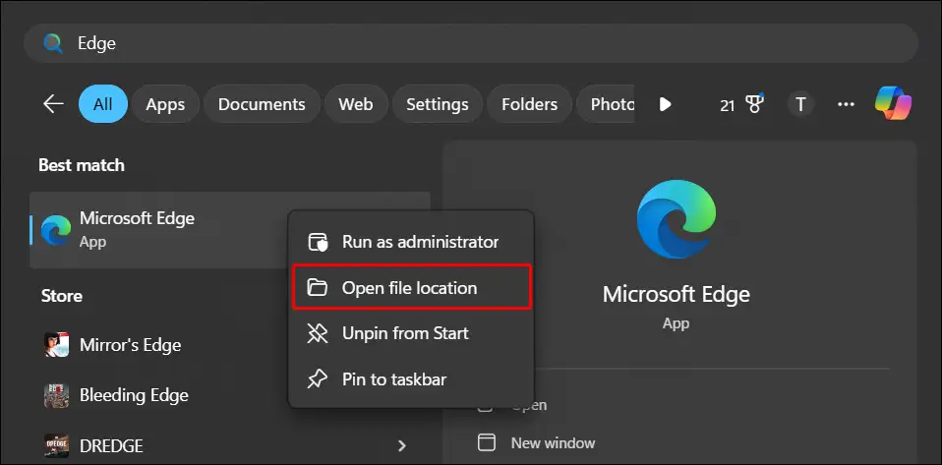Open the rewards trophy icon showing 21
This screenshot has width=942, height=465.
pos(742,104)
